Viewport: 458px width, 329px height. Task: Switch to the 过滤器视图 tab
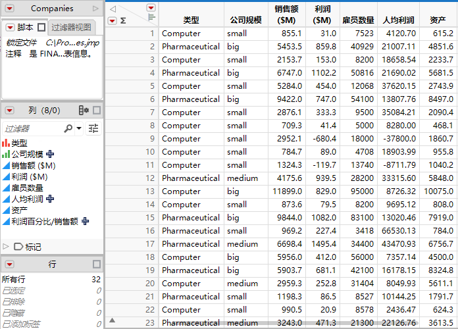71,28
